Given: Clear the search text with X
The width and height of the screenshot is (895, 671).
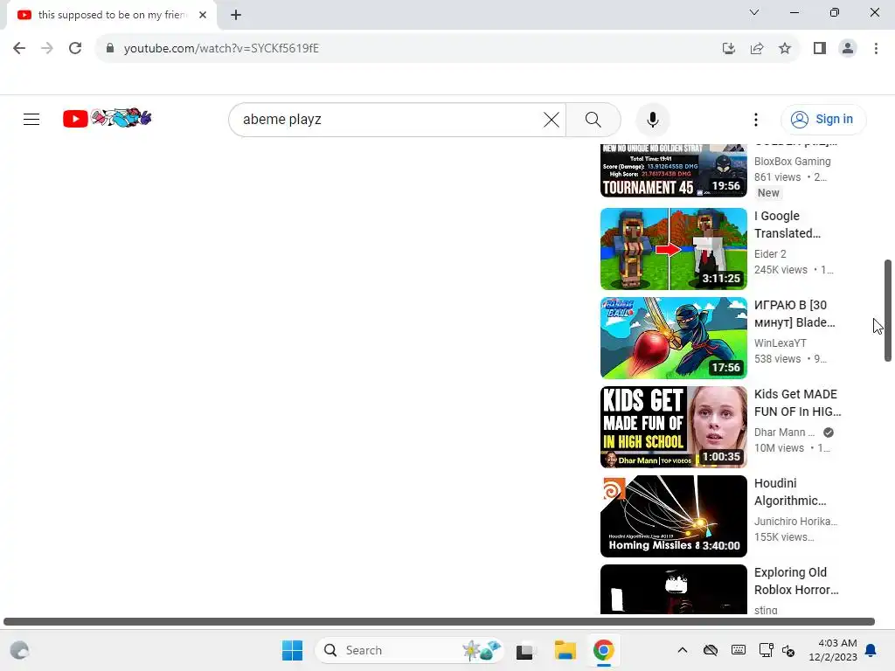Looking at the screenshot, I should click(x=552, y=119).
